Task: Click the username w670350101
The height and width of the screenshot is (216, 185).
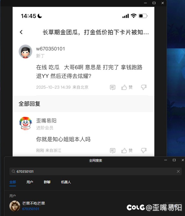Action: click(x=51, y=49)
